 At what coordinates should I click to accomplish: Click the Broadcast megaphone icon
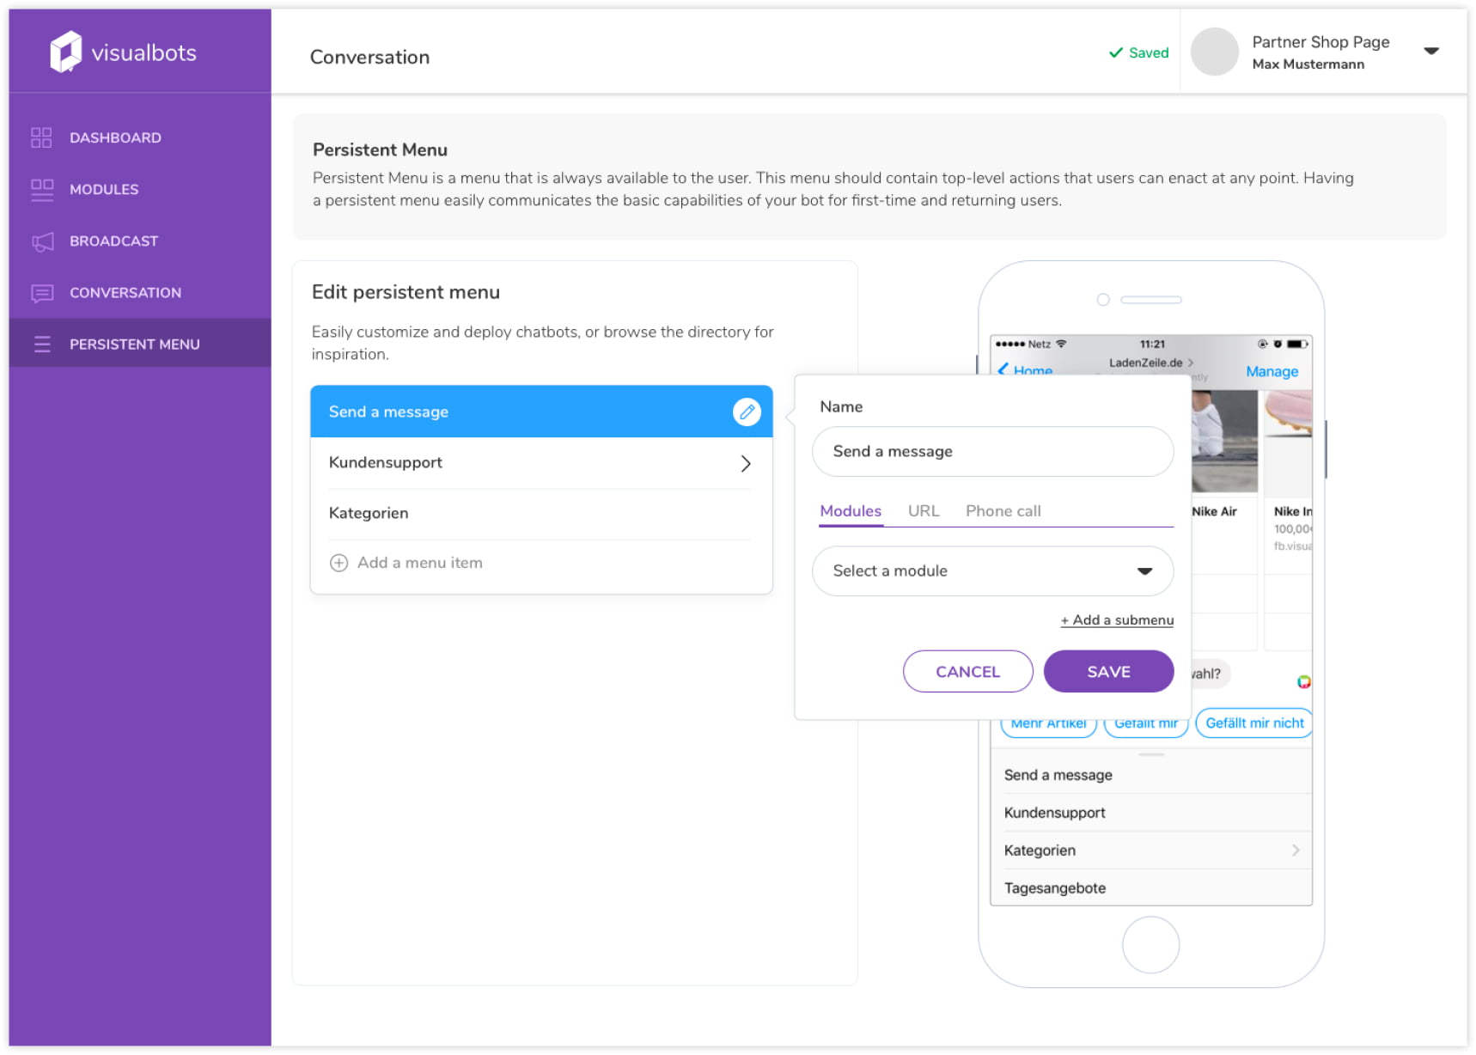coord(42,241)
